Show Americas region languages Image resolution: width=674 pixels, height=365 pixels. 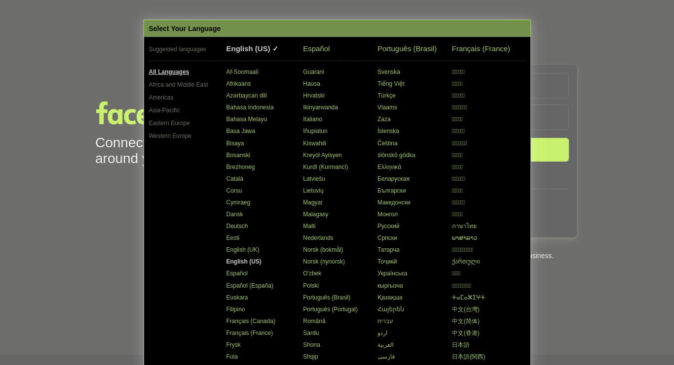point(161,98)
